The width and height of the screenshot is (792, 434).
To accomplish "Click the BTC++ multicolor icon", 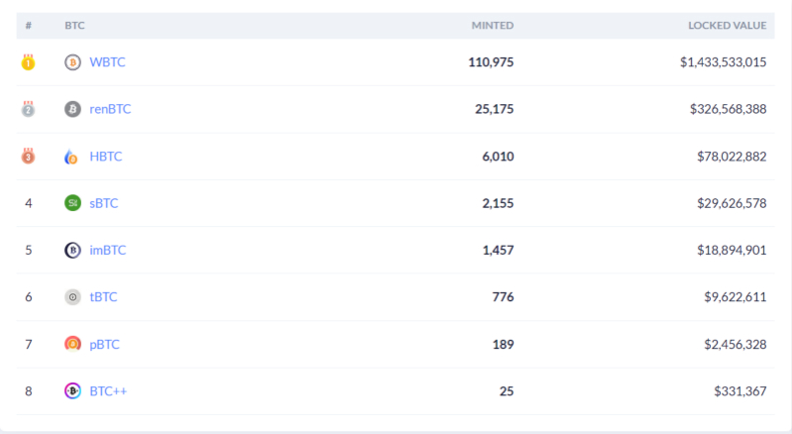I will click(72, 391).
